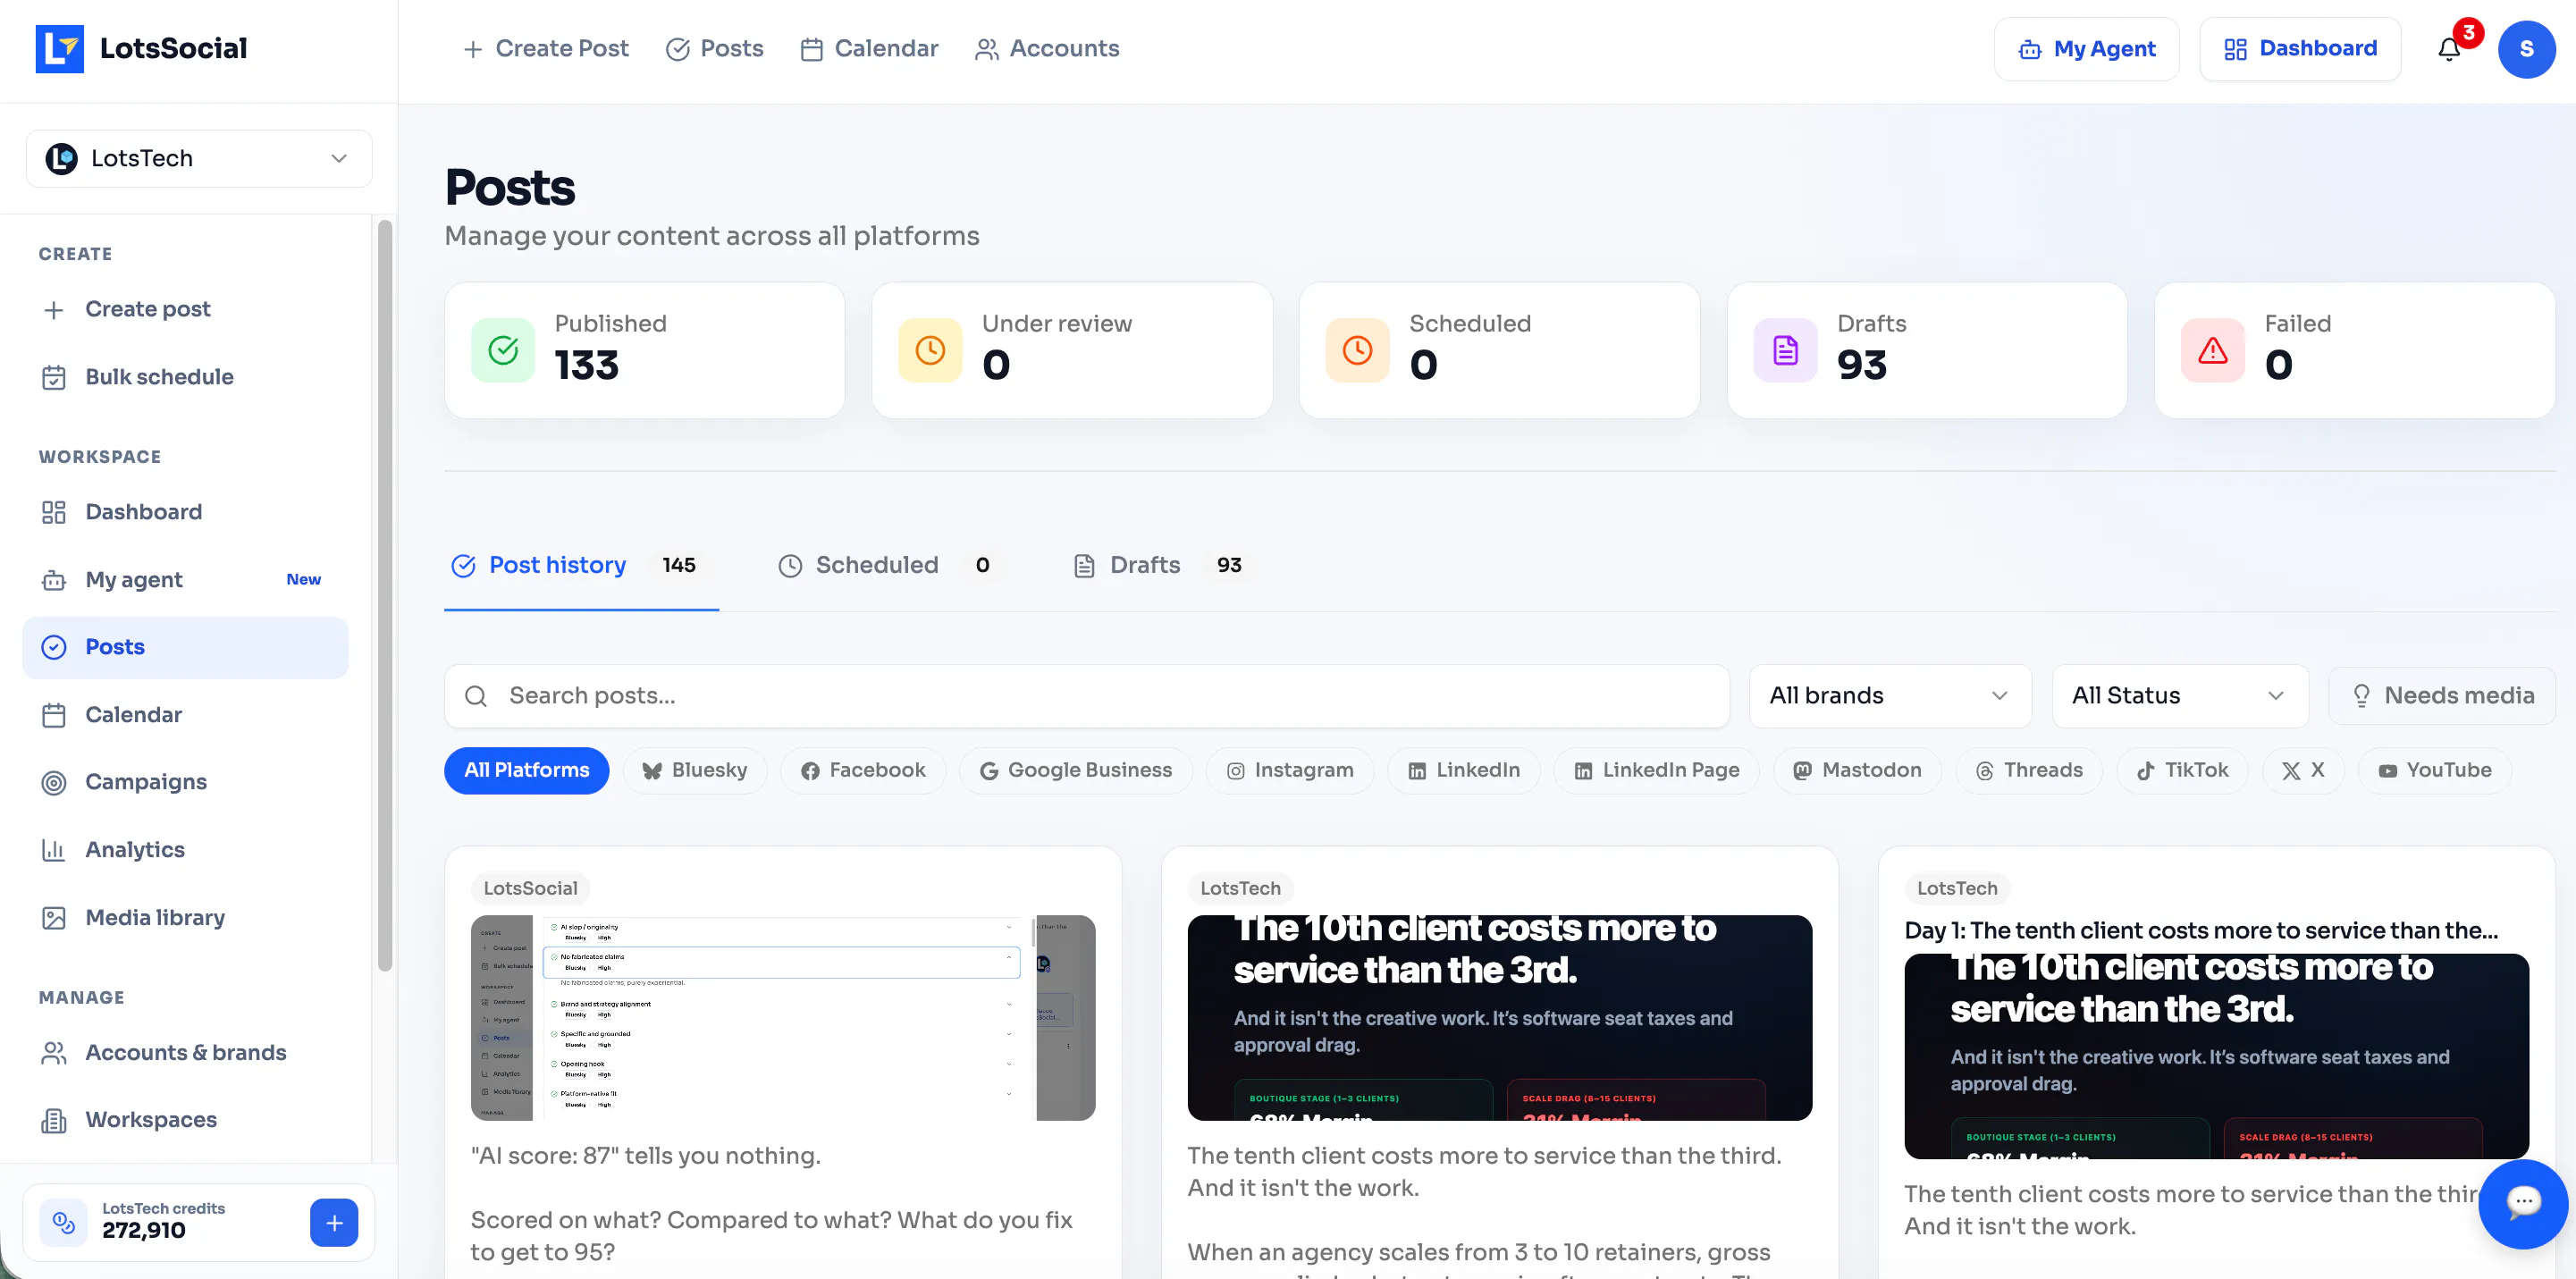Viewport: 2576px width, 1279px height.
Task: Click the Under review clock icon
Action: point(930,350)
